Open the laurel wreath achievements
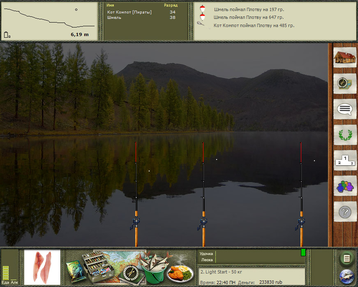 (x=344, y=135)
